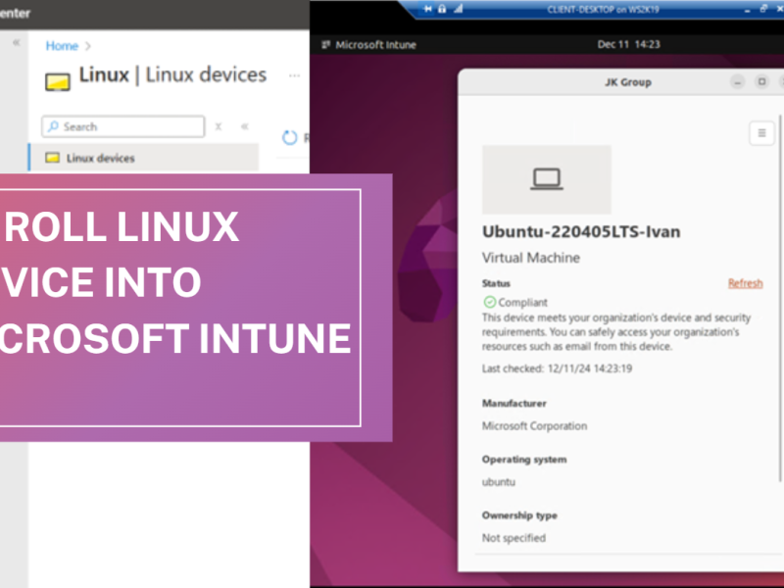This screenshot has height=588, width=784.
Task: Click the magnifier icon inside the Search box
Action: pyautogui.click(x=52, y=125)
